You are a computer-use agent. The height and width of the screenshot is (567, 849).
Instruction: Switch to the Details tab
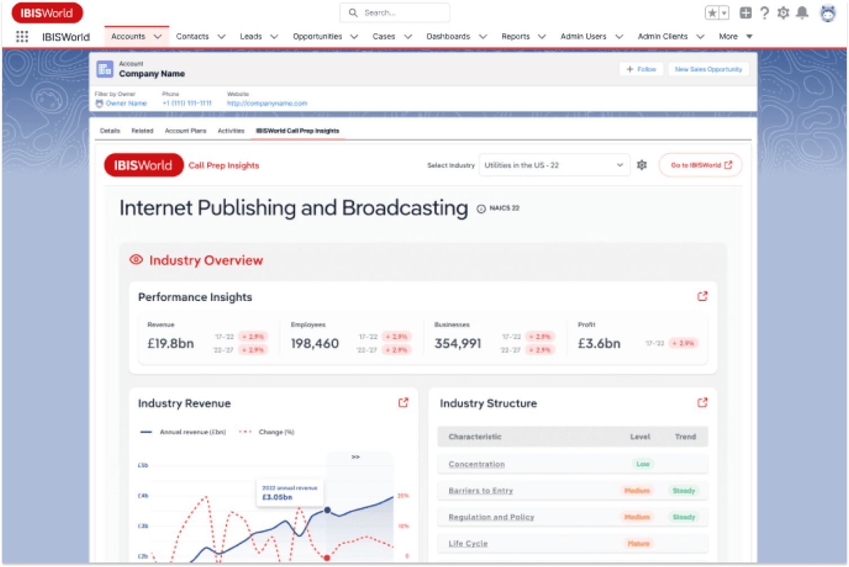pyautogui.click(x=110, y=131)
